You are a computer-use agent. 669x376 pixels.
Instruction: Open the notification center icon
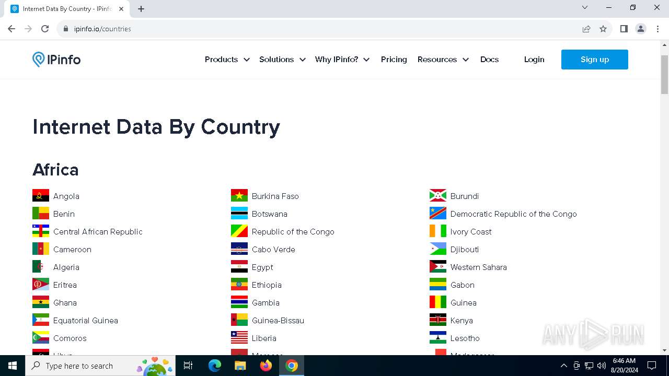point(652,366)
